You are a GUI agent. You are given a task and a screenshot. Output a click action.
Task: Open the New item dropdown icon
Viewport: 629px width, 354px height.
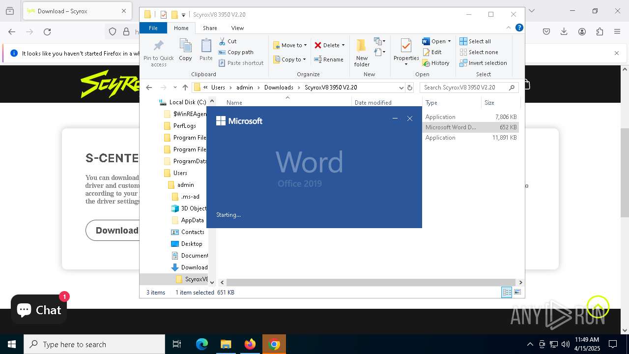(379, 41)
